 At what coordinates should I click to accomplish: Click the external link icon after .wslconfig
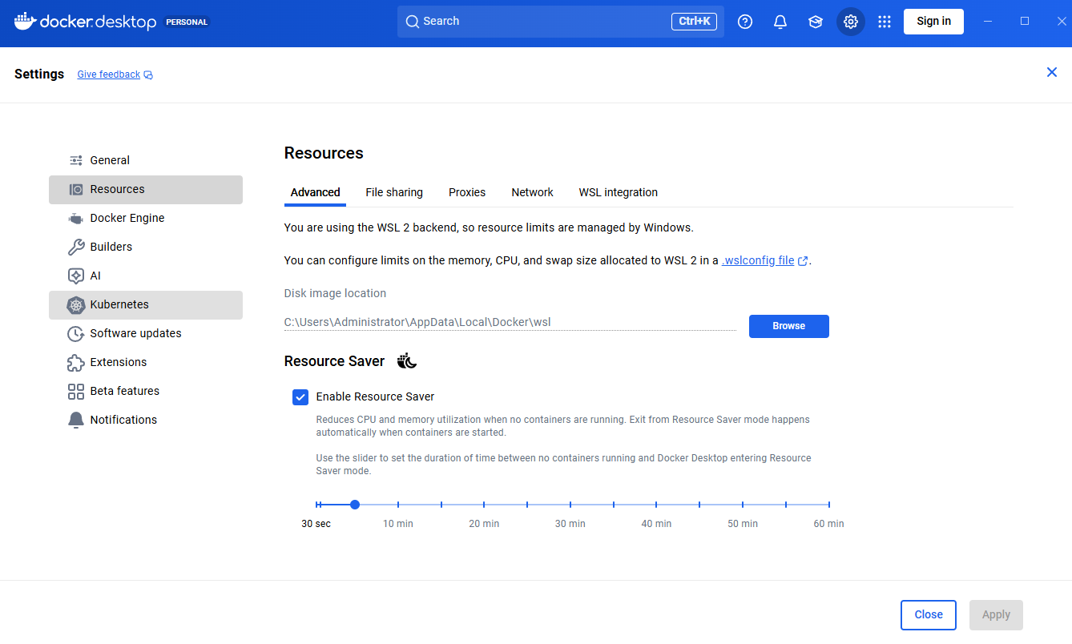(x=803, y=261)
